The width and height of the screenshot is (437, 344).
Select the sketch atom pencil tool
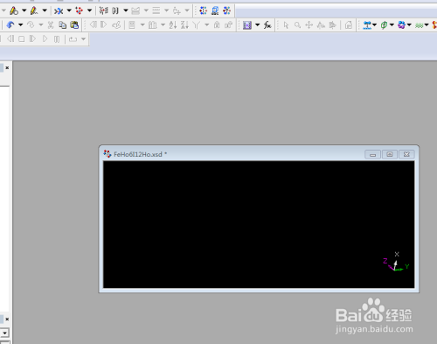click(14, 11)
